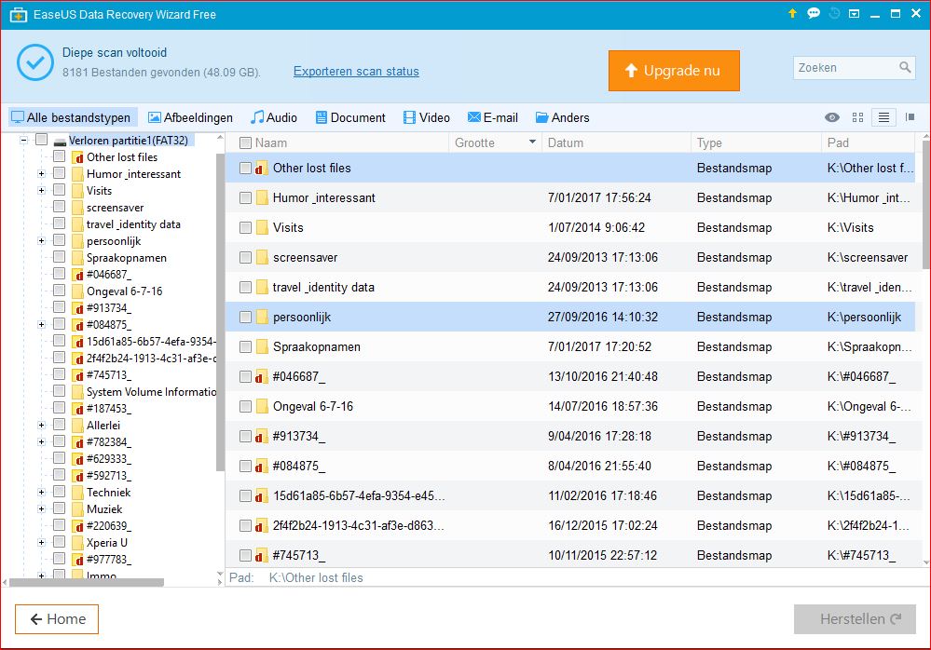This screenshot has height=650, width=931.
Task: Open the Exporteren scan status link
Action: 356,72
